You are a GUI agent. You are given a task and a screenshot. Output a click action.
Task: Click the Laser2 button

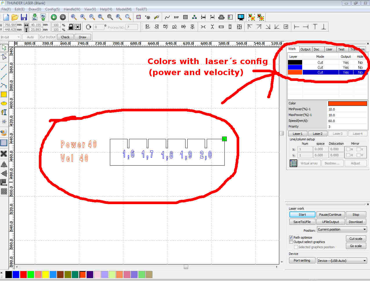[318, 134]
